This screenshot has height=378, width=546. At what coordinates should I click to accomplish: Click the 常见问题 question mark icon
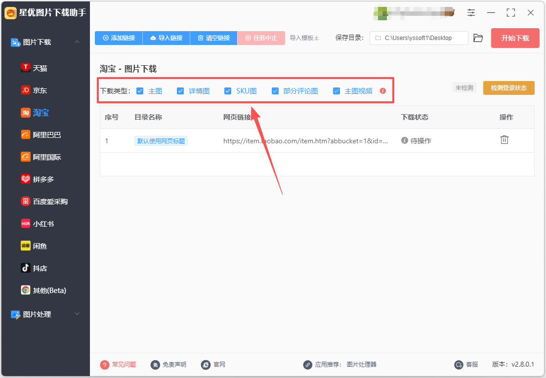[104, 365]
